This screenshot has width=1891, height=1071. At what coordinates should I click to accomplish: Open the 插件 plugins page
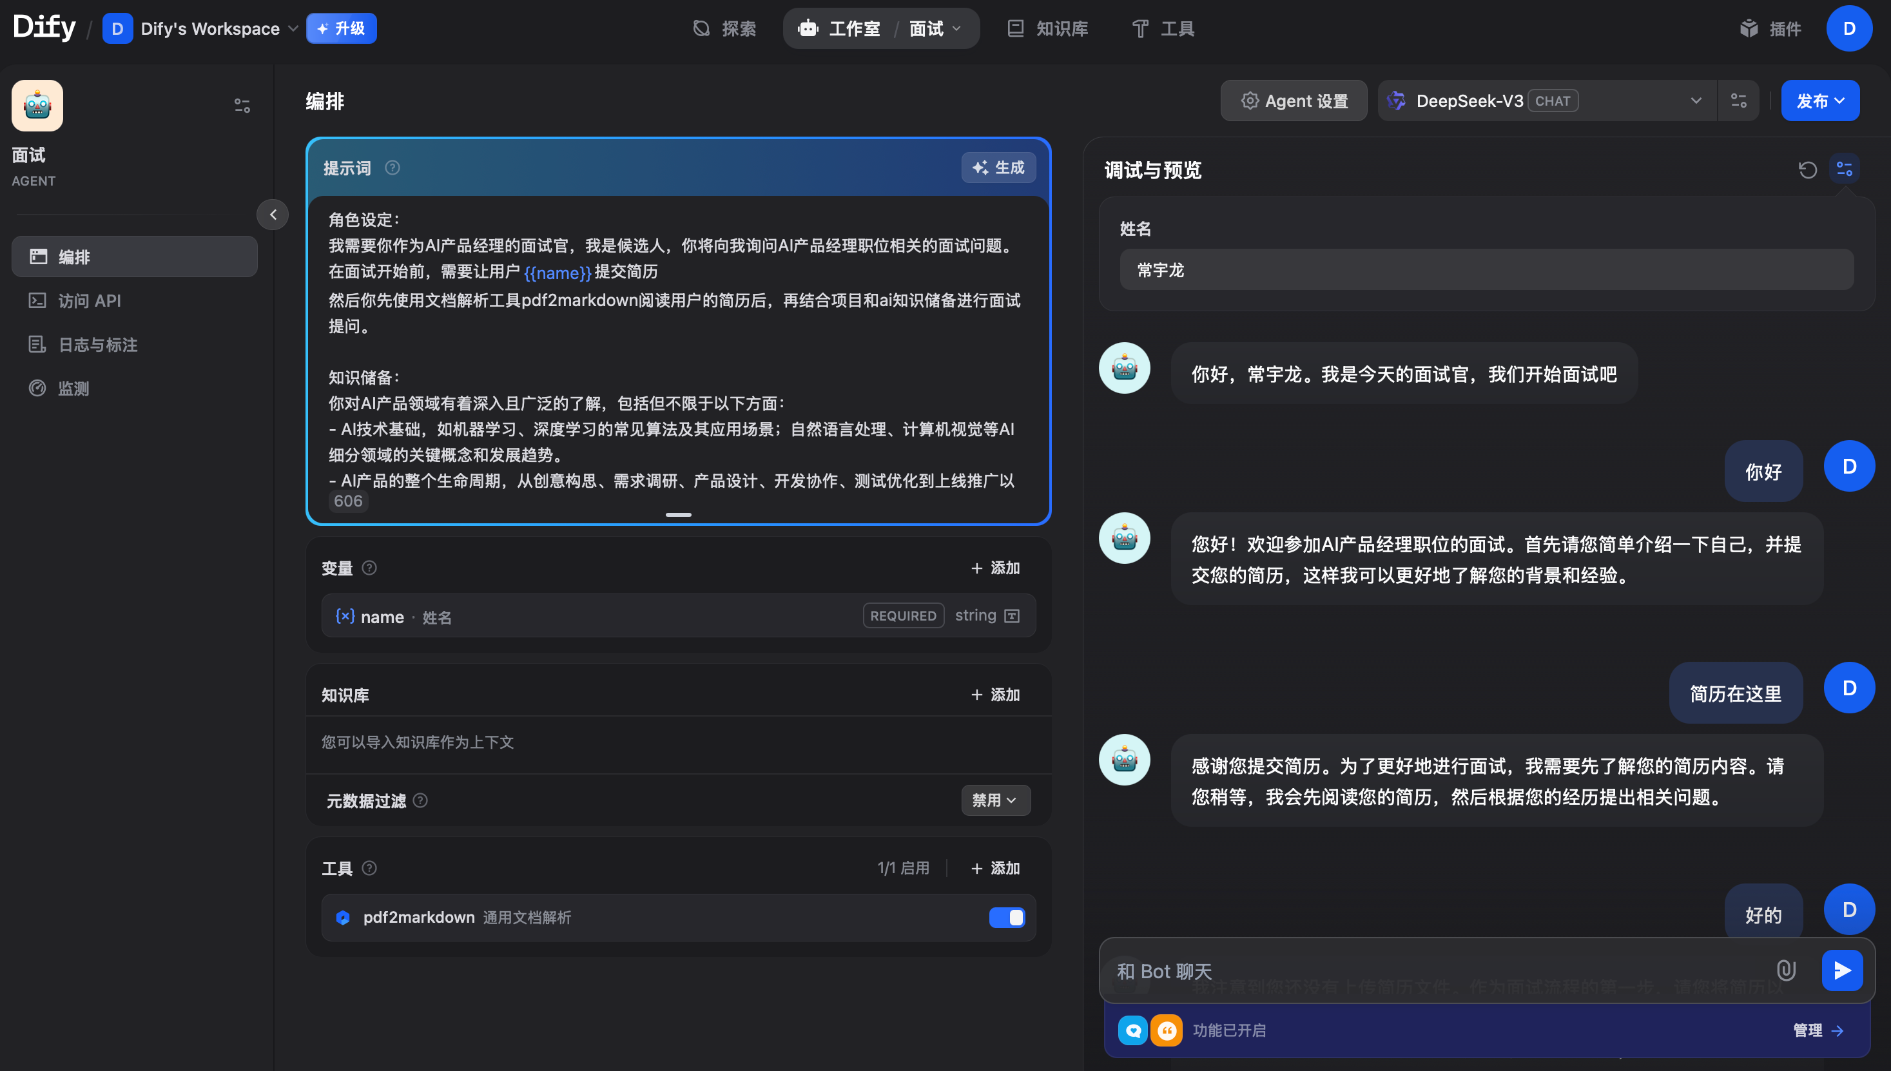point(1770,29)
